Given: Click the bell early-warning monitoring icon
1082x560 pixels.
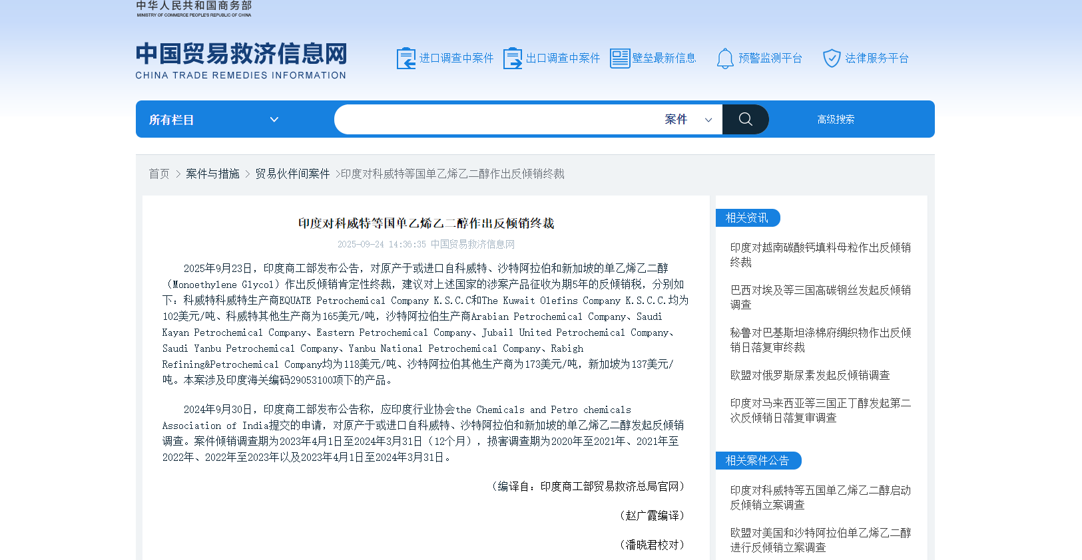Looking at the screenshot, I should [724, 59].
